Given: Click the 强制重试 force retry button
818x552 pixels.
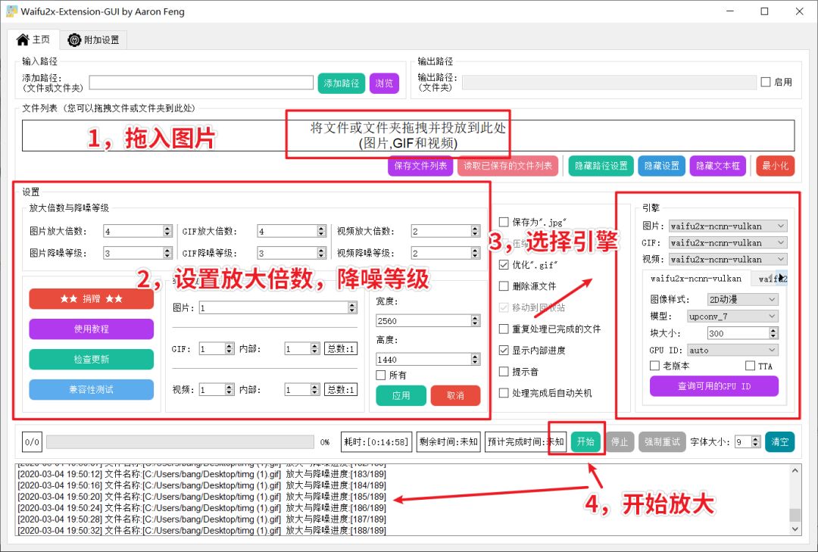Looking at the screenshot, I should pyautogui.click(x=662, y=442).
